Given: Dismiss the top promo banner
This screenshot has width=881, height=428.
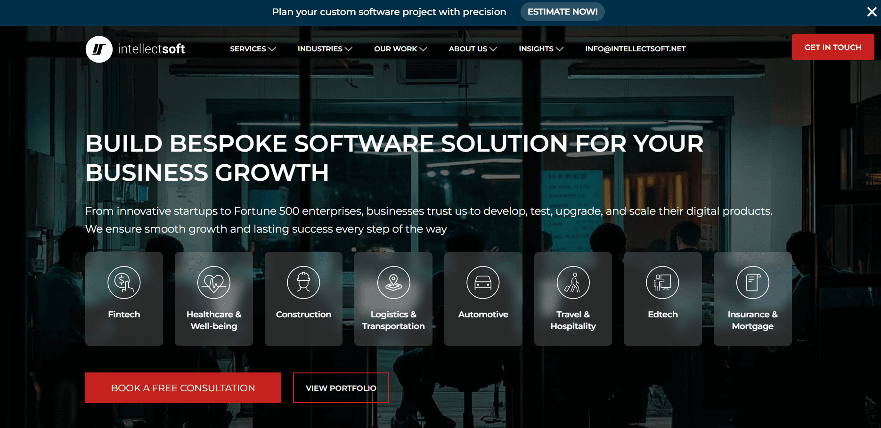Looking at the screenshot, I should tap(872, 12).
